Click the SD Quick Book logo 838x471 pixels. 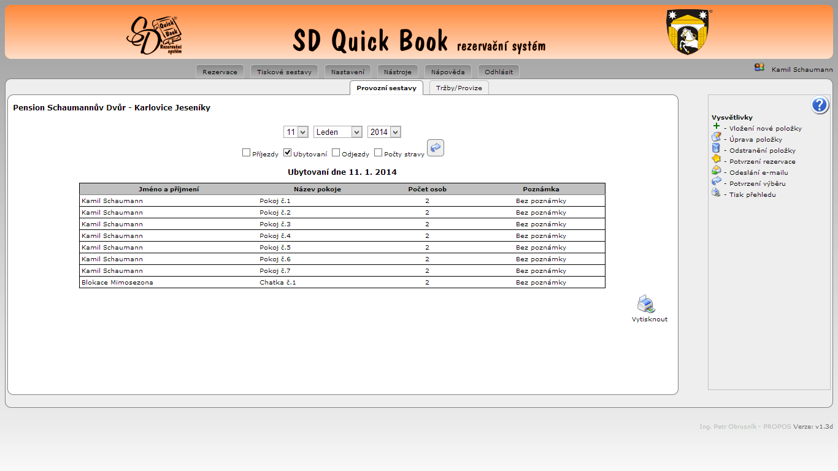click(x=155, y=35)
